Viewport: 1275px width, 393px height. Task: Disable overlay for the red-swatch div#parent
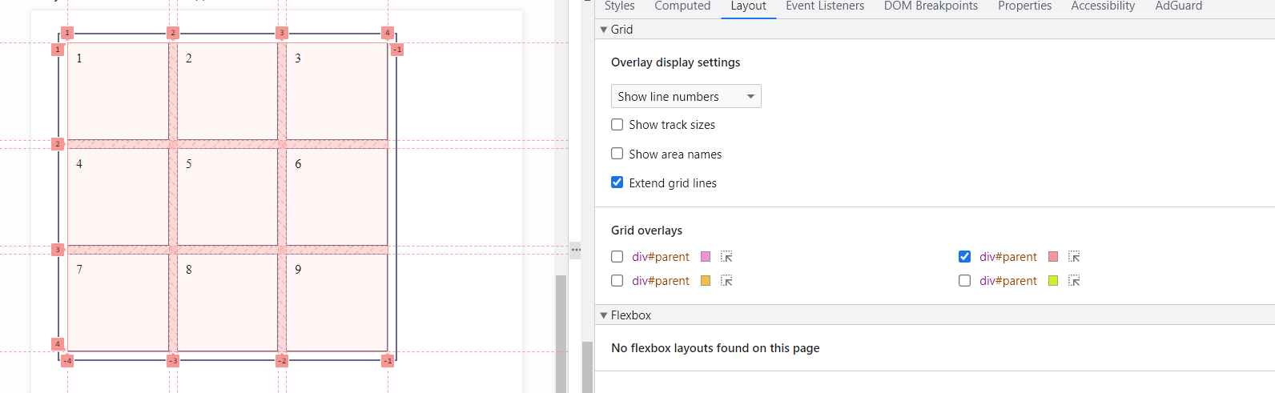coord(965,257)
